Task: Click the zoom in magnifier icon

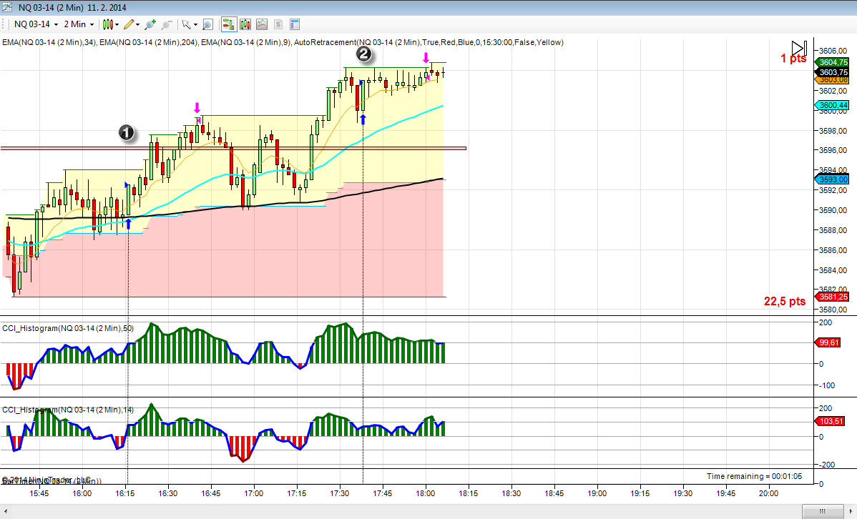Action: pos(150,24)
